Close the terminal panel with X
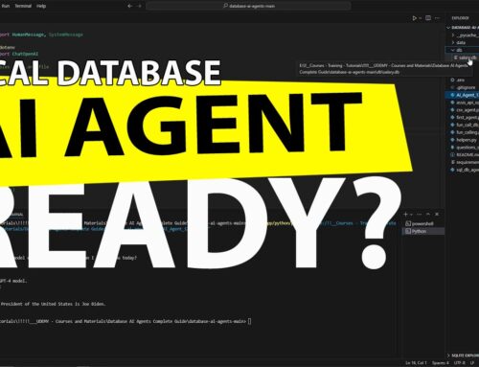 (437, 214)
